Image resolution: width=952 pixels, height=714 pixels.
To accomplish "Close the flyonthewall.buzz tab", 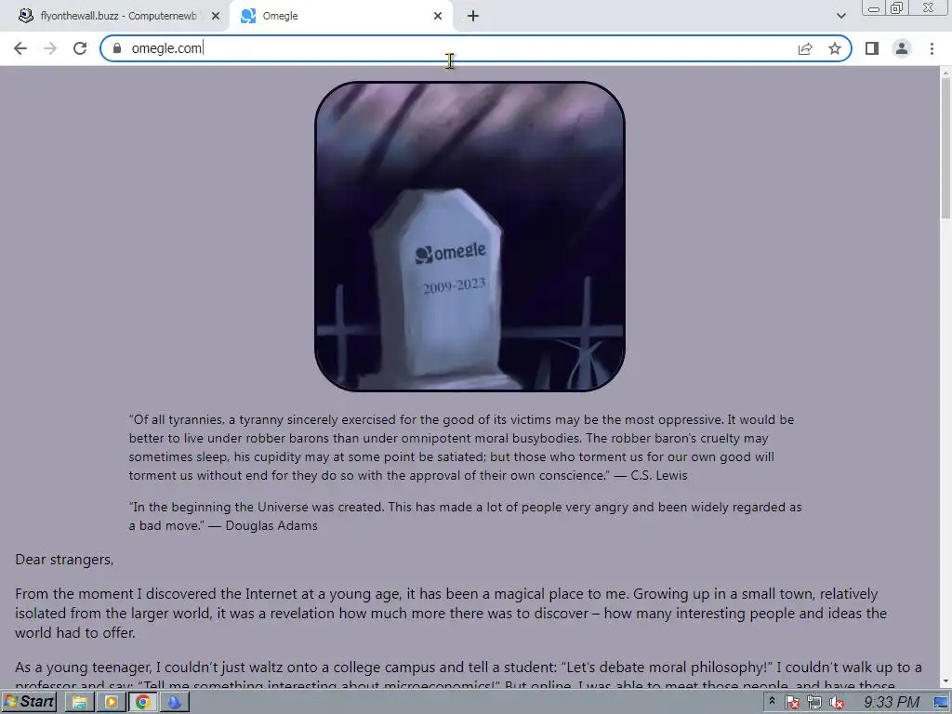I will pos(216,16).
